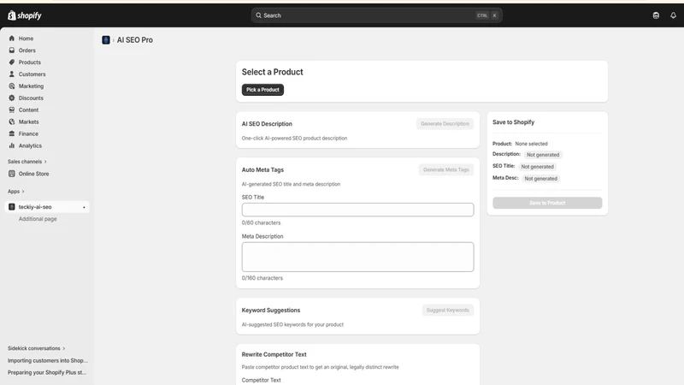Open the notifications bell
This screenshot has width=684, height=385.
click(x=673, y=15)
